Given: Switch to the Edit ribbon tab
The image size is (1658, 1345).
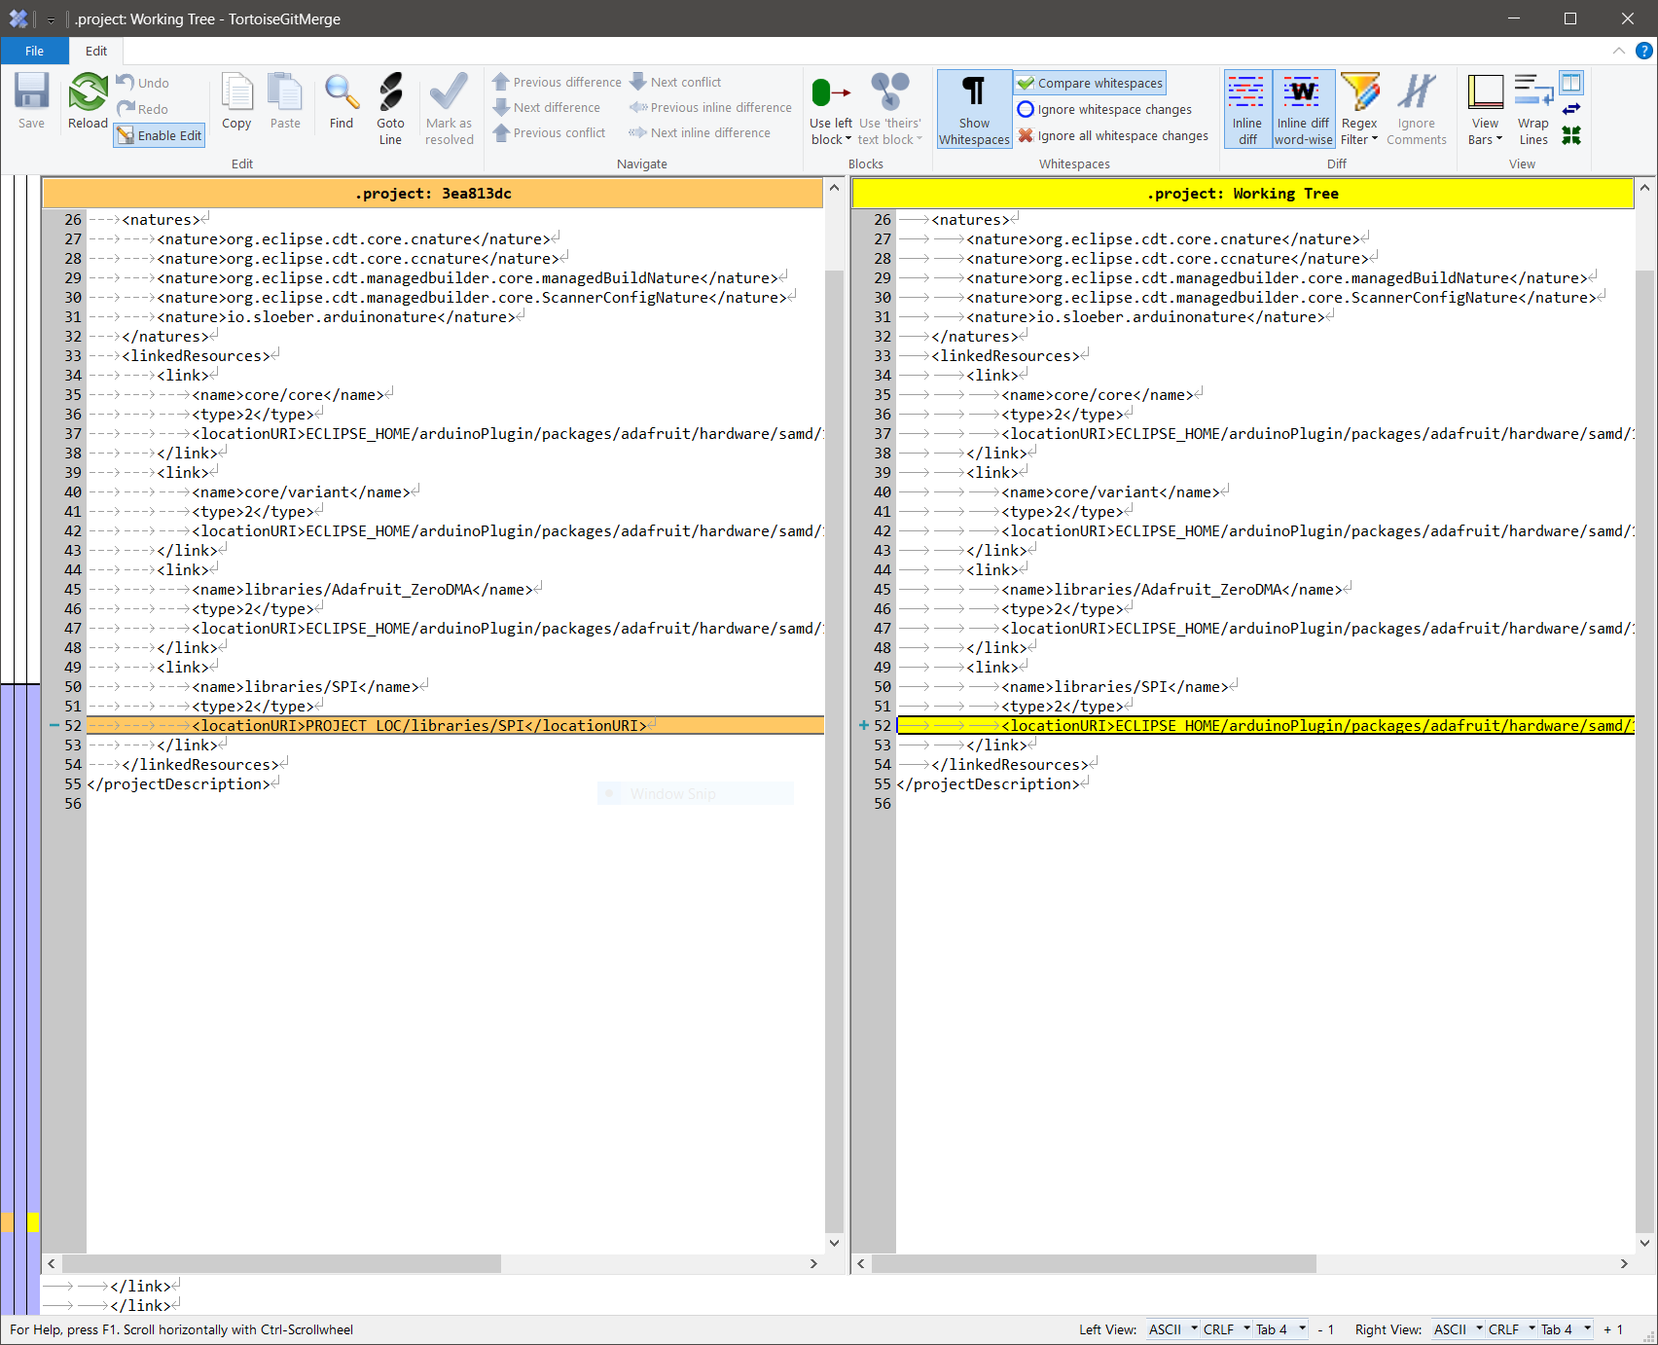Looking at the screenshot, I should click(95, 51).
